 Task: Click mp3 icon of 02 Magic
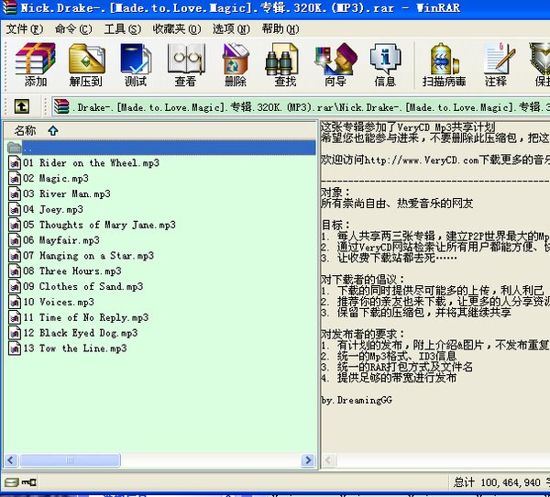(15, 178)
